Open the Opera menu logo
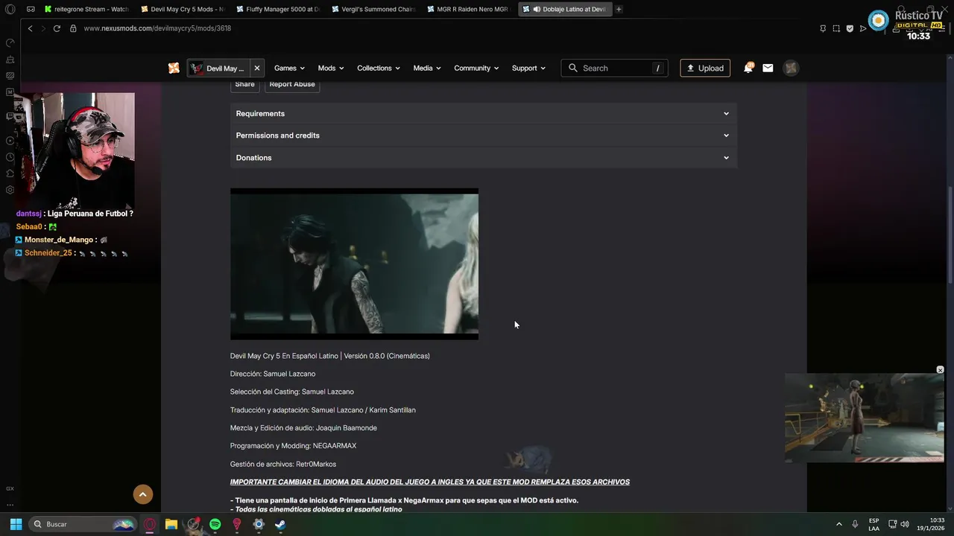This screenshot has height=536, width=954. coord(10,10)
